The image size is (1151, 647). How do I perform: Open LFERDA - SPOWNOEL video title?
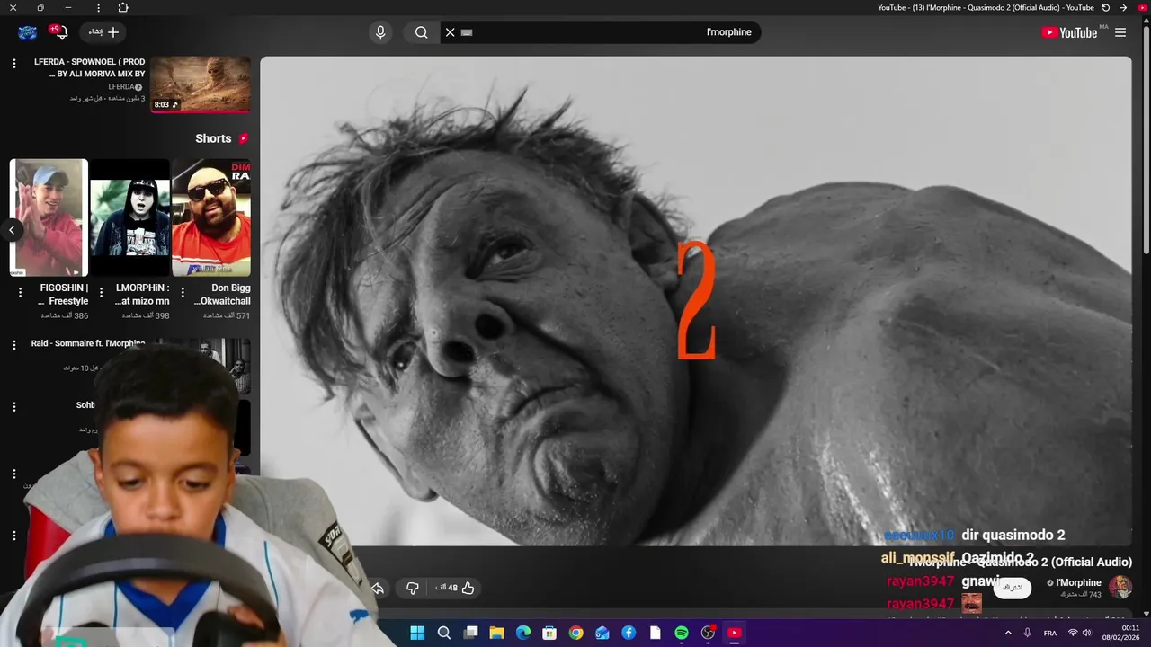point(89,68)
